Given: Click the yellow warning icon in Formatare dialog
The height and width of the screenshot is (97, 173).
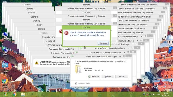Looking at the screenshot, I should (x=36, y=63).
